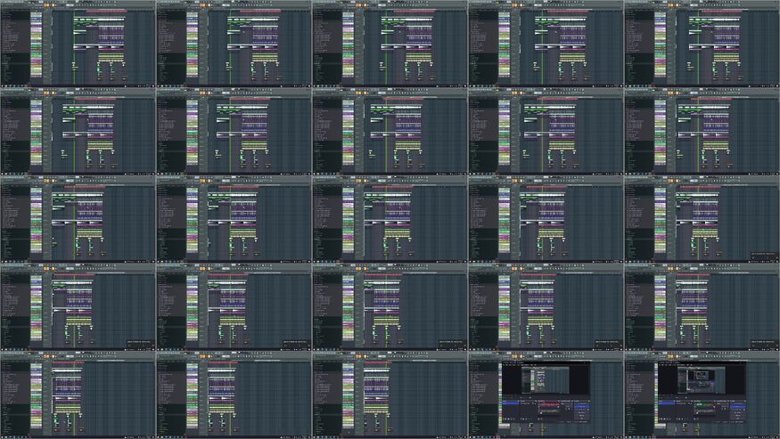Open the frame showing OBS with green audio meter
Image resolution: width=780 pixels, height=439 pixels.
[x=702, y=394]
